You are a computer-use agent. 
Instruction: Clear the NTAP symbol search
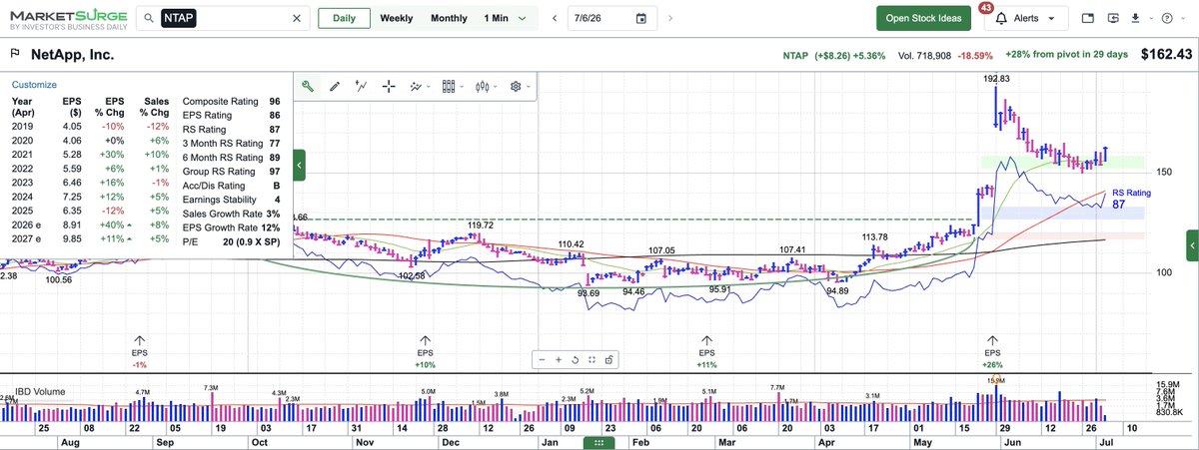tap(296, 18)
